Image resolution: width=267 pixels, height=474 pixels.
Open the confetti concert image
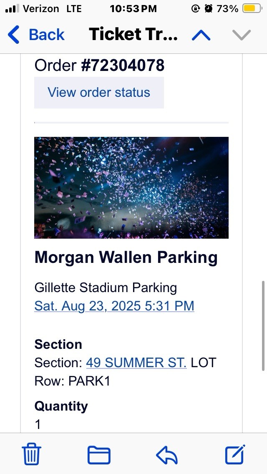[x=131, y=188]
